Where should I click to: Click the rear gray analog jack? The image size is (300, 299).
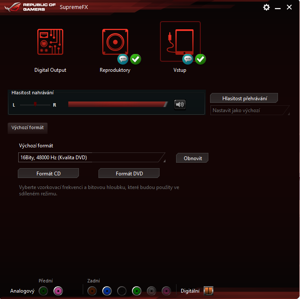tap(151, 291)
